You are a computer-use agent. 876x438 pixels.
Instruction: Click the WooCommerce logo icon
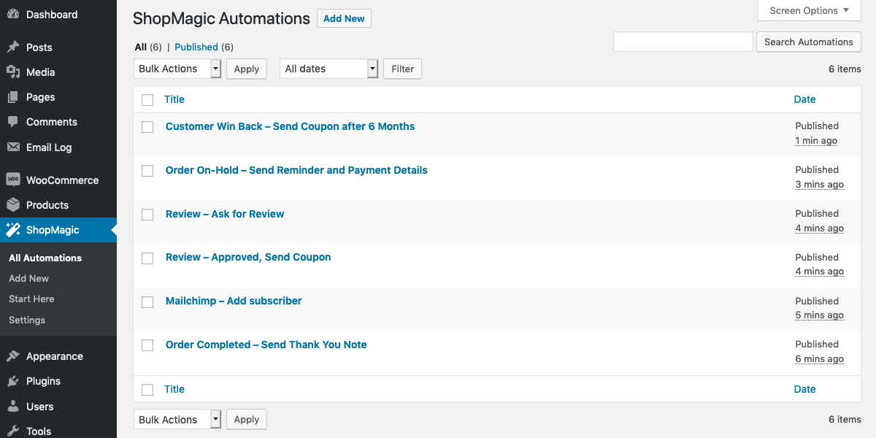click(12, 180)
